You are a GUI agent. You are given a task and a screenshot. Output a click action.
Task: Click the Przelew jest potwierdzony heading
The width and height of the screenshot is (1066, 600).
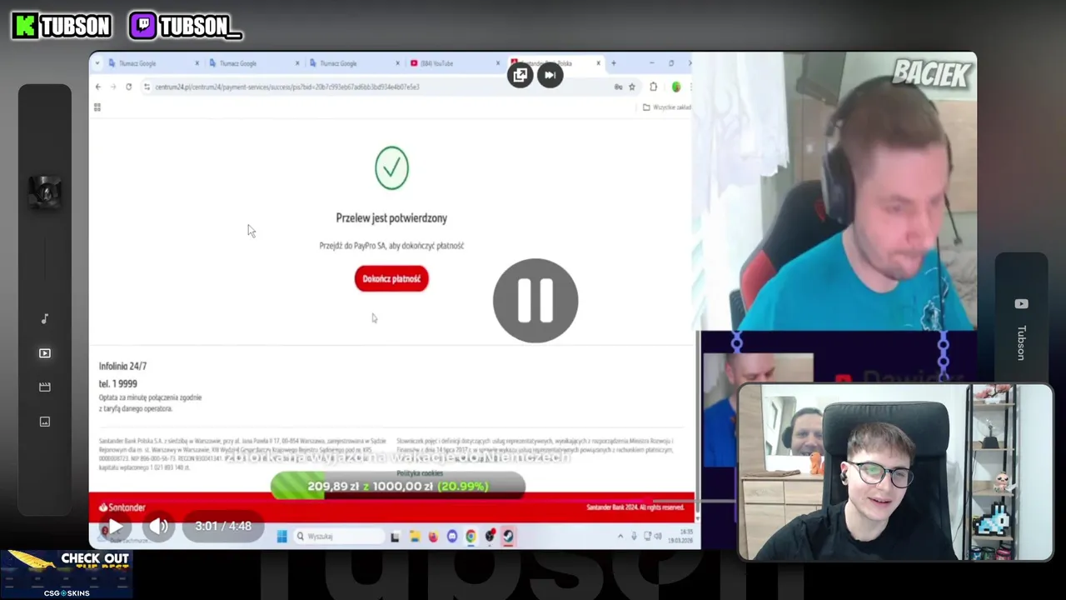click(391, 217)
